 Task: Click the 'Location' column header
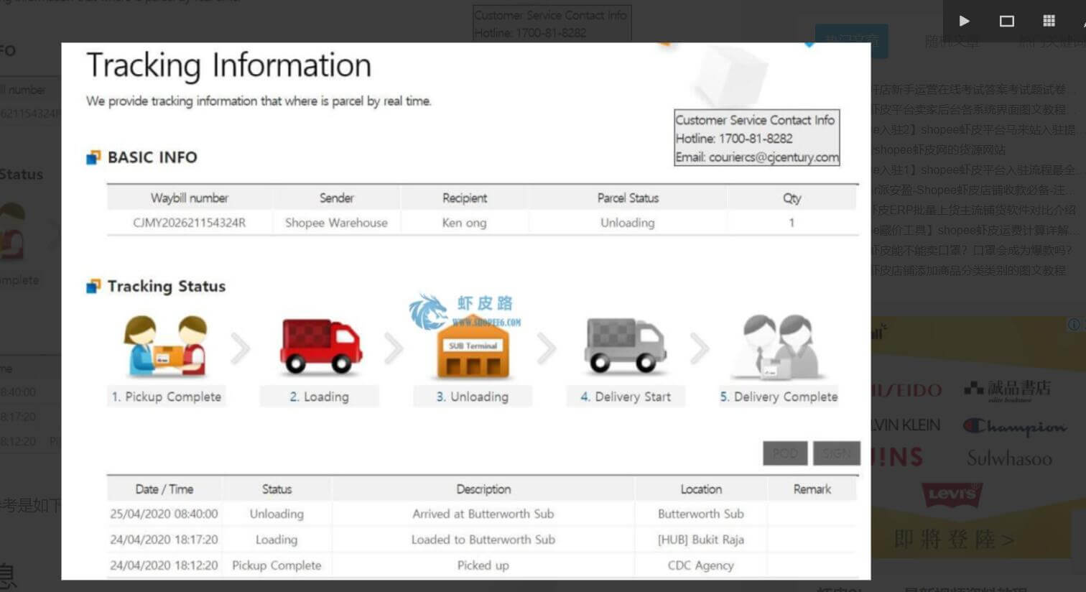[x=701, y=489]
